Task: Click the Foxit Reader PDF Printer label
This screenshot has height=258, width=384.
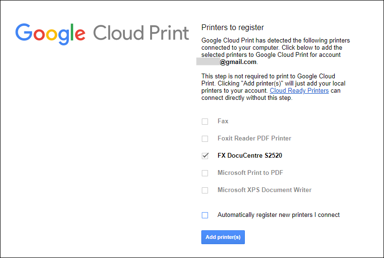Action: 254,139
